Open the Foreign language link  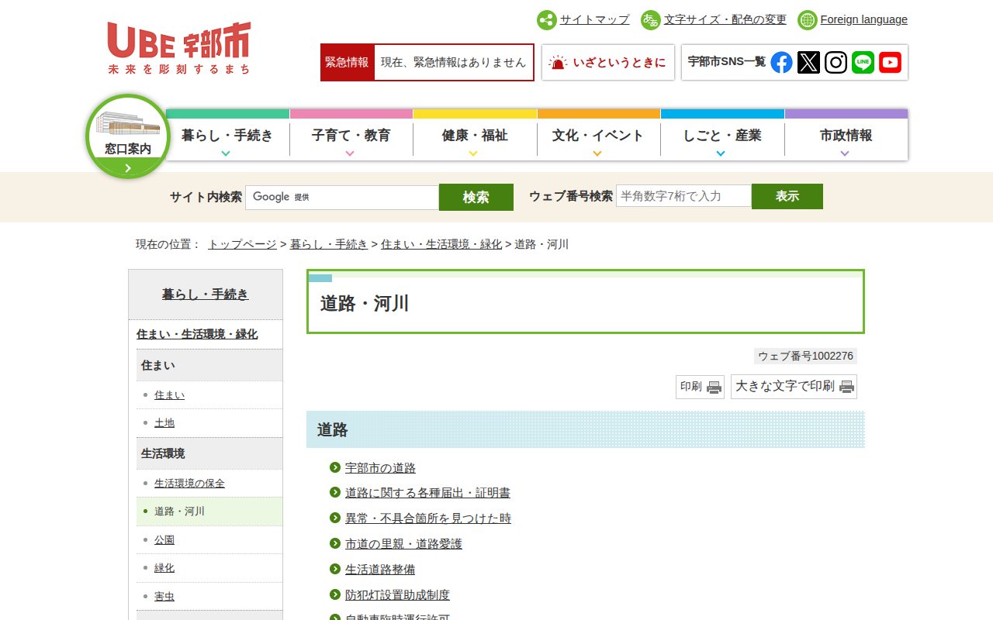click(x=864, y=19)
